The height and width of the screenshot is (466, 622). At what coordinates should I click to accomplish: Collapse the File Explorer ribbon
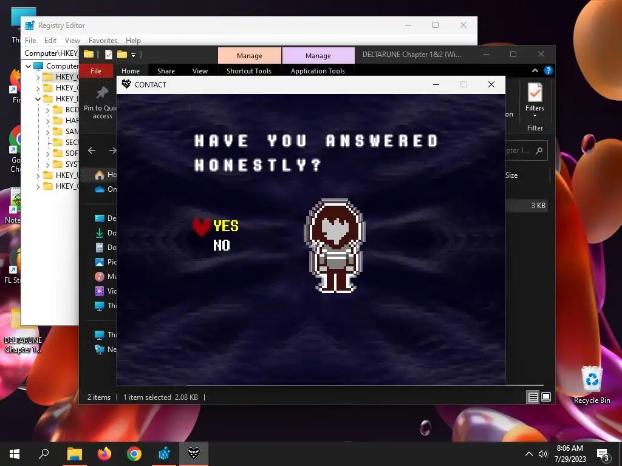(535, 70)
